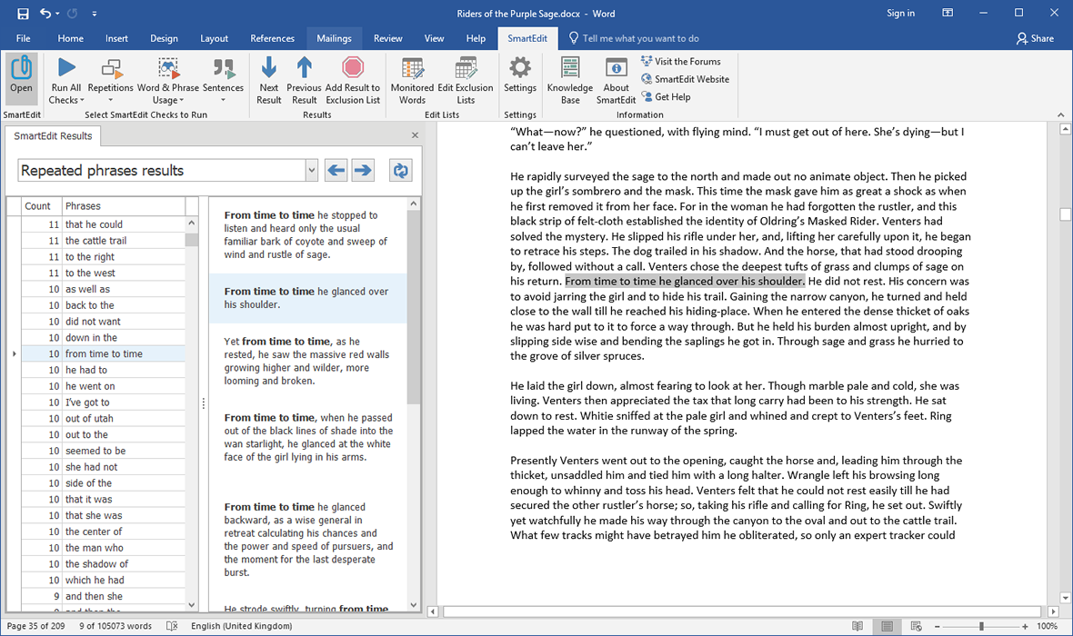Refresh the repeated phrases results
This screenshot has width=1073, height=636.
(399, 170)
